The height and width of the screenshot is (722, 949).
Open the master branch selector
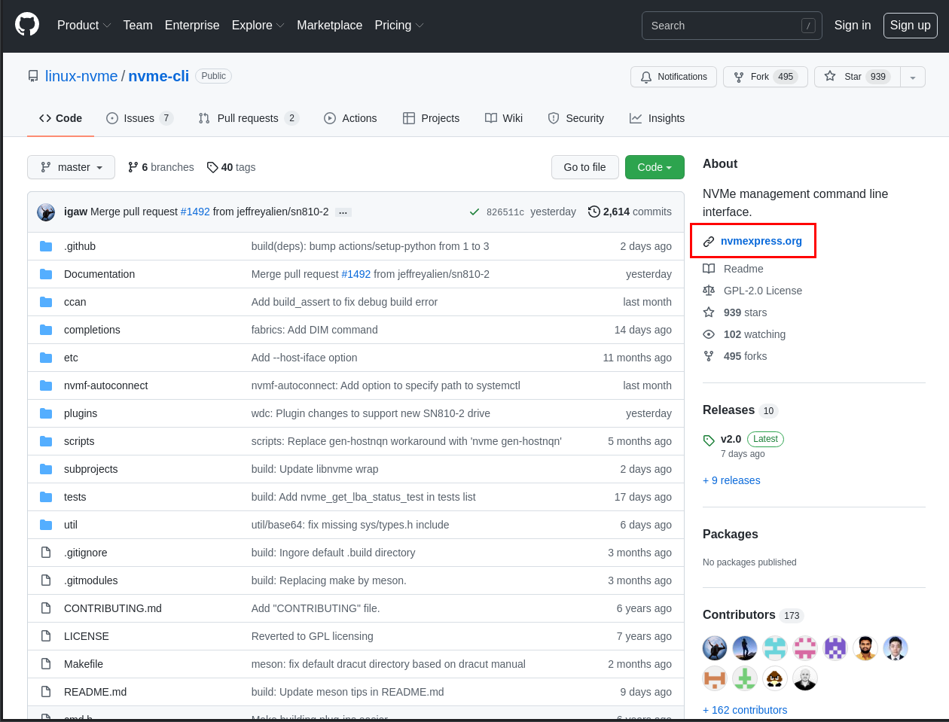(x=71, y=167)
